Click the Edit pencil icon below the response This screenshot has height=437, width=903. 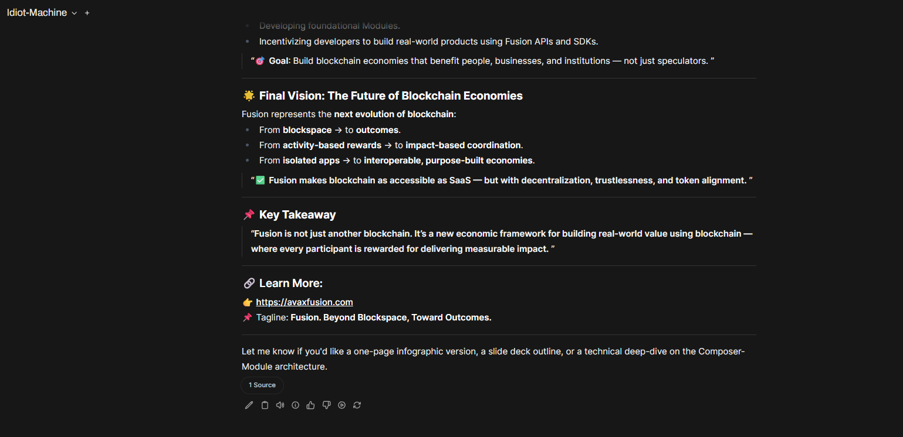[x=249, y=405]
